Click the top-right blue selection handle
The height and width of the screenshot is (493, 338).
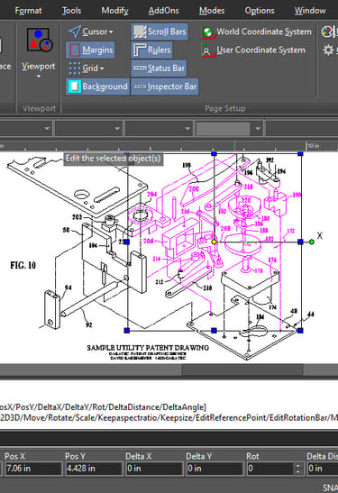click(x=300, y=154)
